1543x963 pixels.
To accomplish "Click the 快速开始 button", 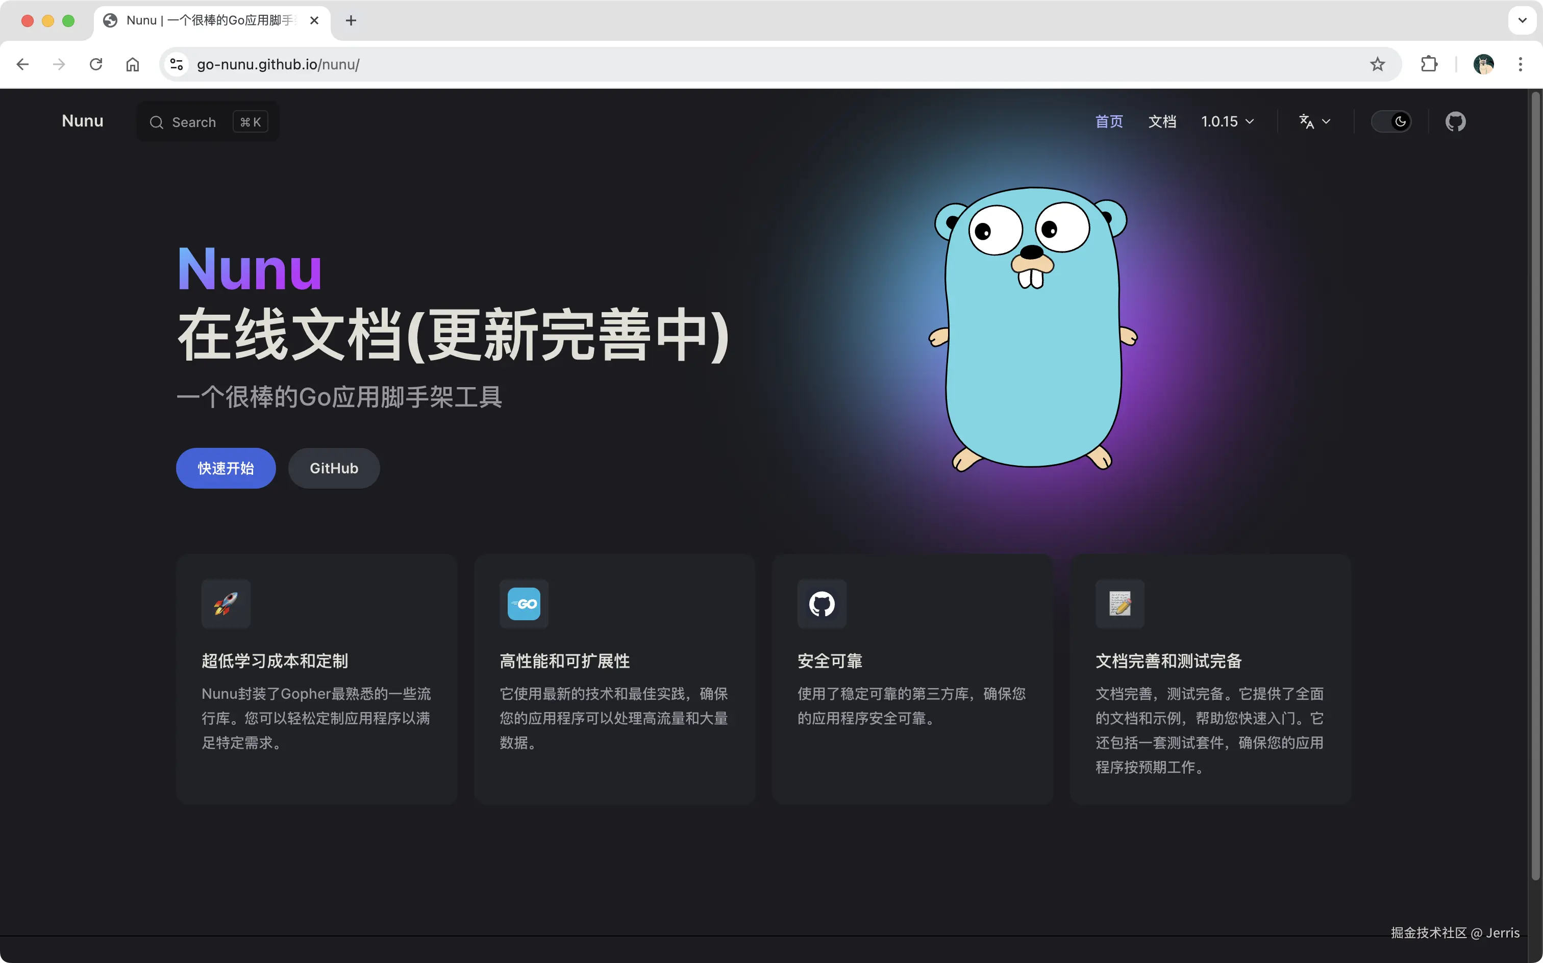I will point(226,468).
